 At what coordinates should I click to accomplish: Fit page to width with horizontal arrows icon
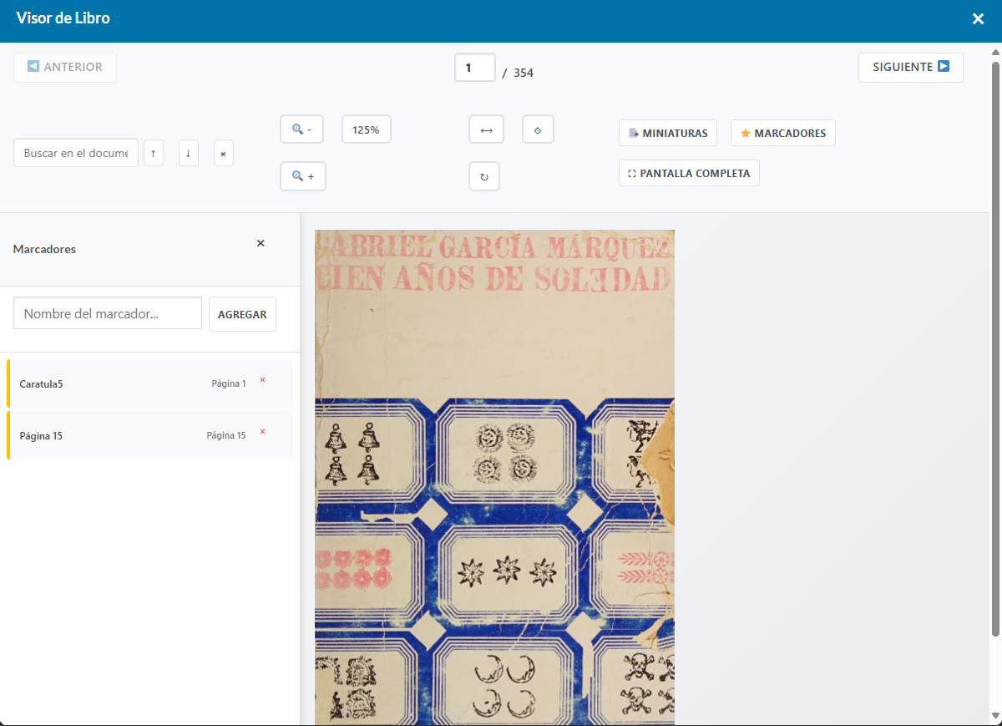tap(486, 129)
